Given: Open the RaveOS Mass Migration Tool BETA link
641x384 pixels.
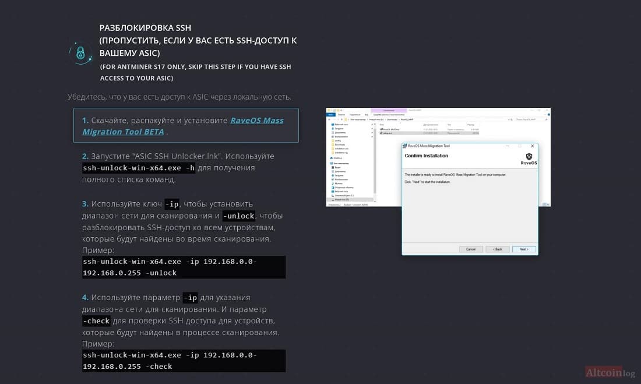Looking at the screenshot, I should 183,126.
